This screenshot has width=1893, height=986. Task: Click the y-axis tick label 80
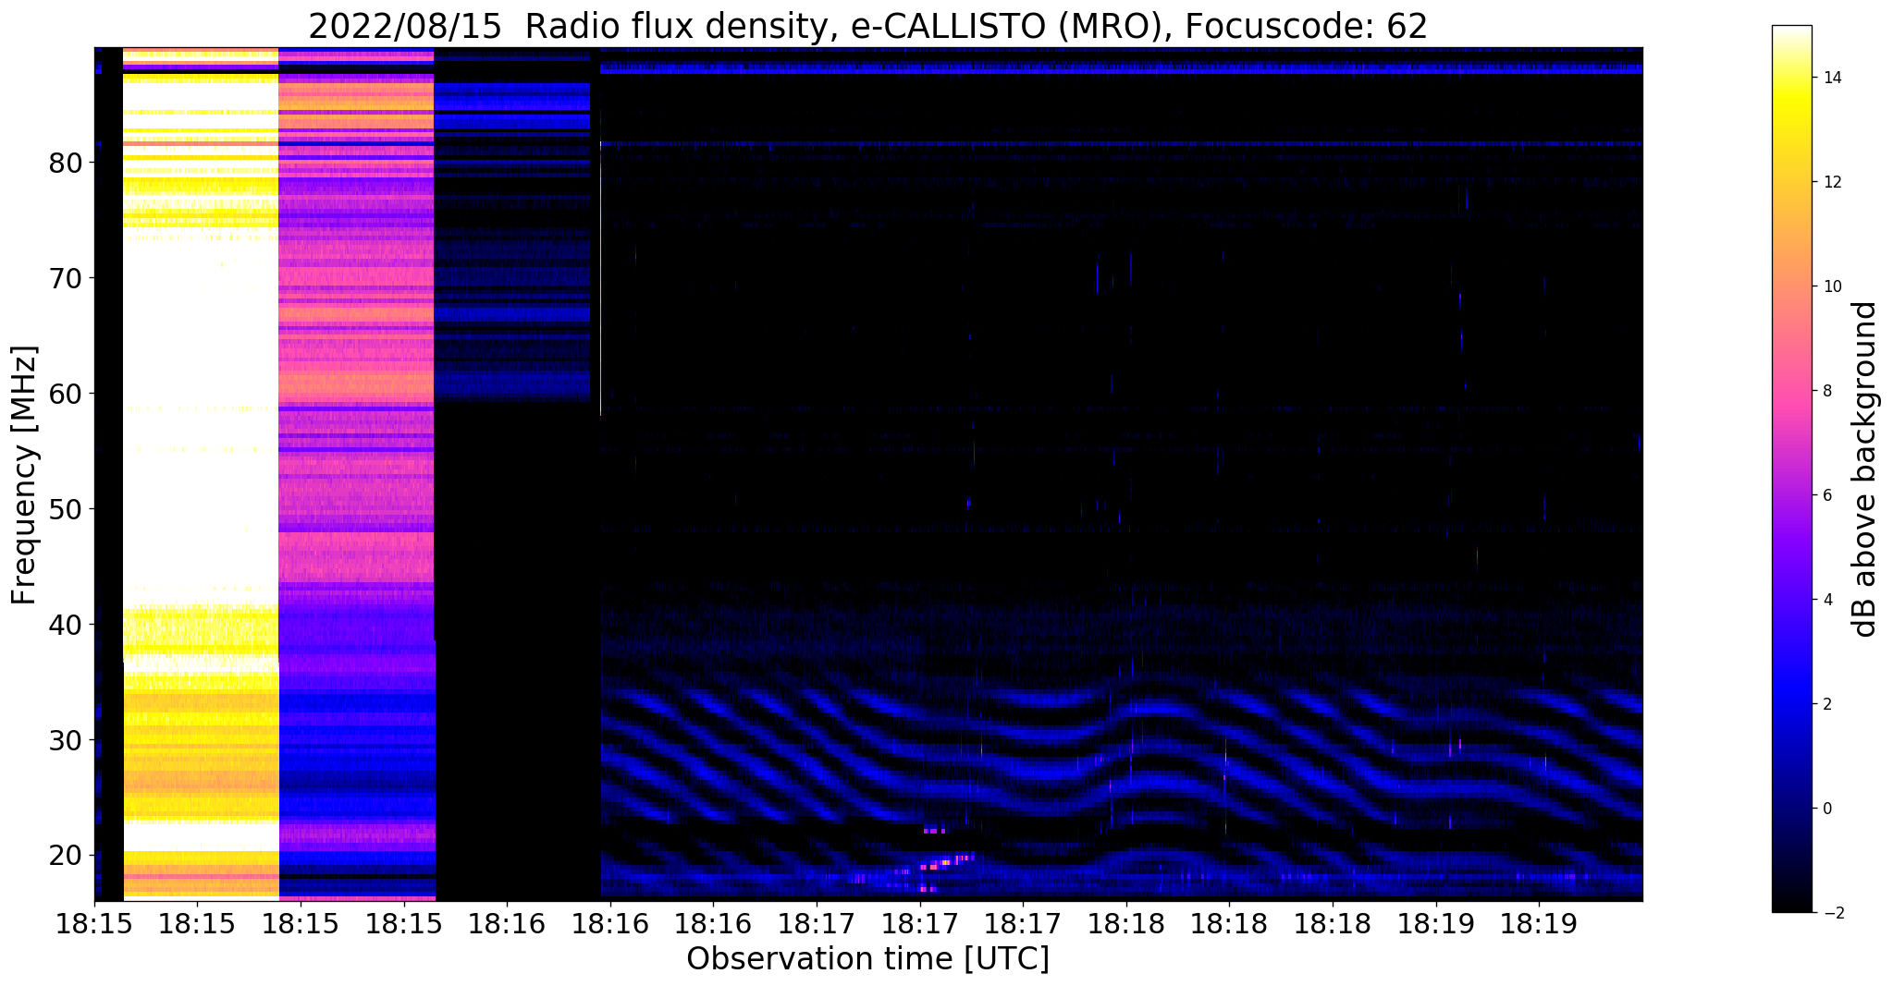pos(67,164)
